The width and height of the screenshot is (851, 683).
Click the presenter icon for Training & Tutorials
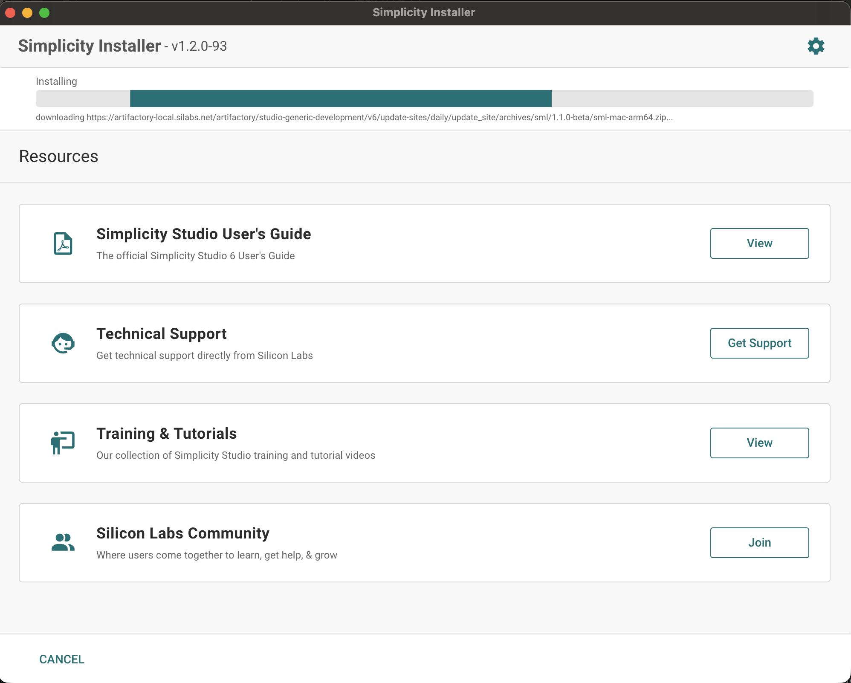pyautogui.click(x=63, y=443)
